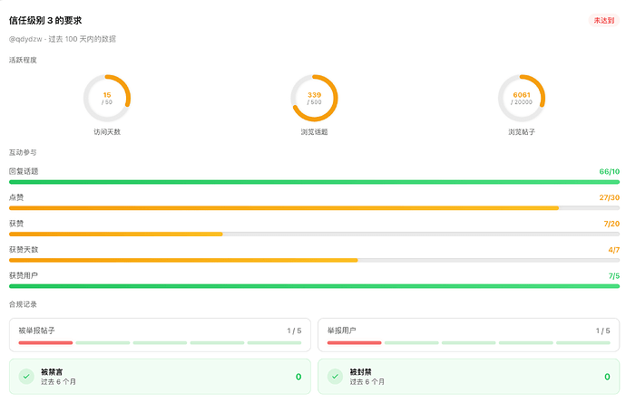Click the red segment in 举报用户 card
626x402 pixels.
click(354, 342)
